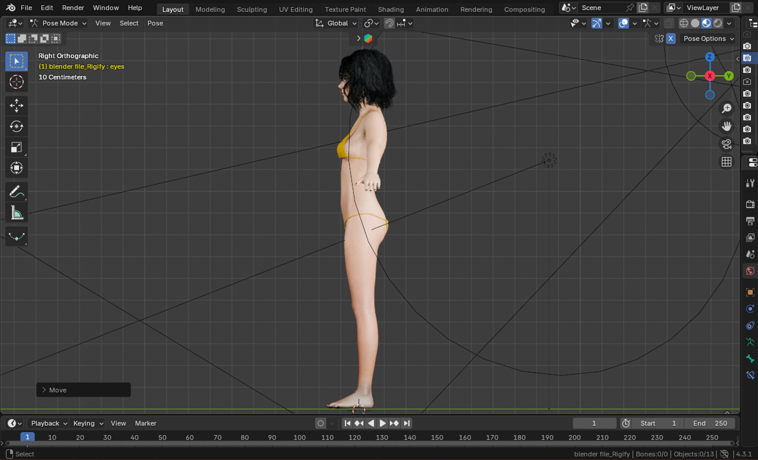Switch orthographic/perspective with grid icon
The width and height of the screenshot is (758, 460).
[x=727, y=162]
